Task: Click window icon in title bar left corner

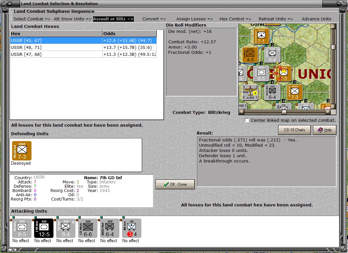Action: (10, 4)
